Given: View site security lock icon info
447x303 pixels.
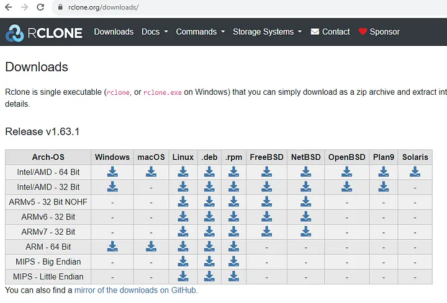Looking at the screenshot, I should (60, 7).
